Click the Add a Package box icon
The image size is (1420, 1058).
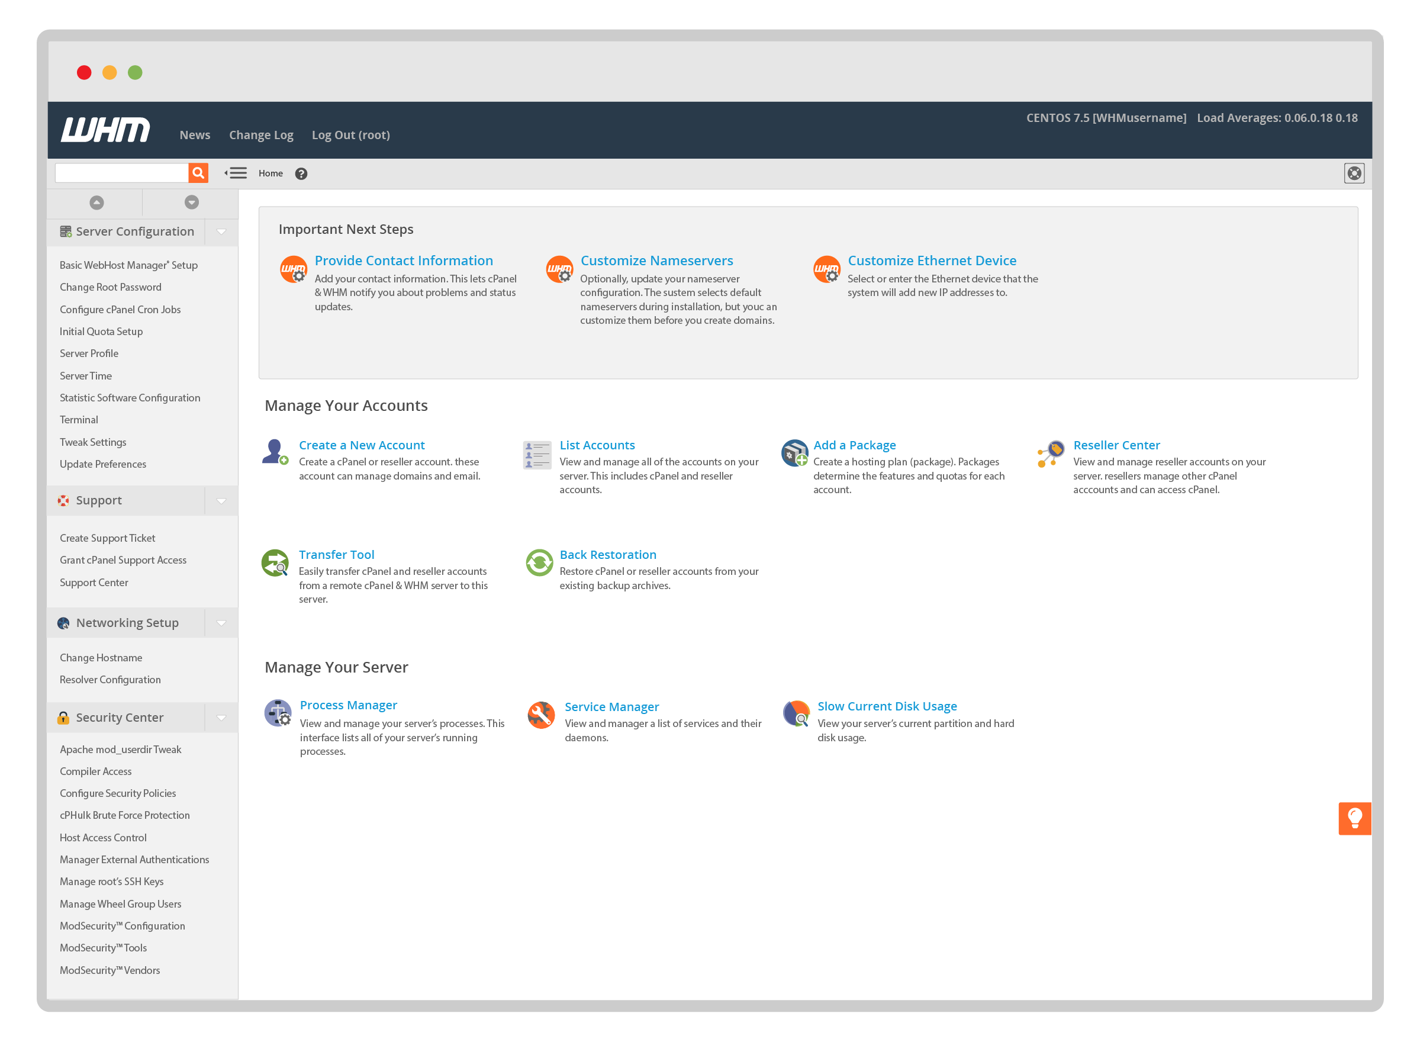point(794,454)
